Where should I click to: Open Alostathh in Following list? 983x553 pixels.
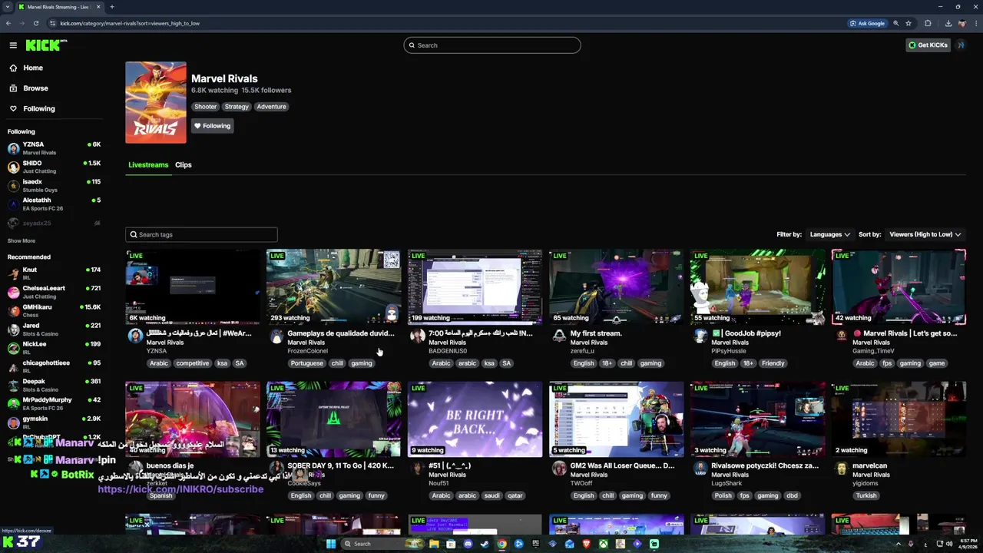click(54, 204)
